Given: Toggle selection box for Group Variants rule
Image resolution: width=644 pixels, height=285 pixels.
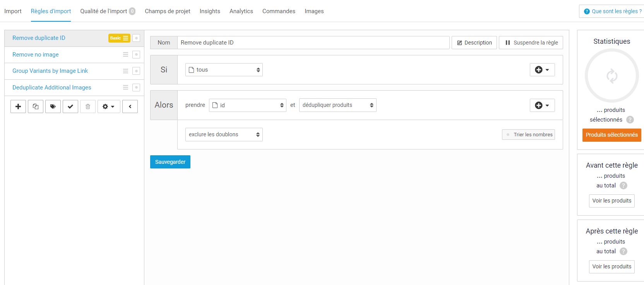Looking at the screenshot, I should click(x=136, y=71).
